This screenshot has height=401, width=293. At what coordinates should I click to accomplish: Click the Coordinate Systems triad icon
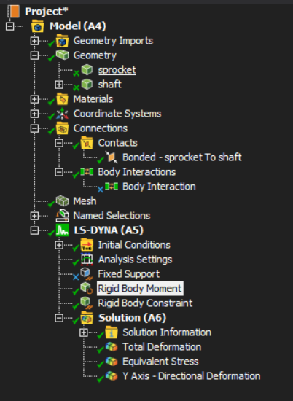(62, 114)
